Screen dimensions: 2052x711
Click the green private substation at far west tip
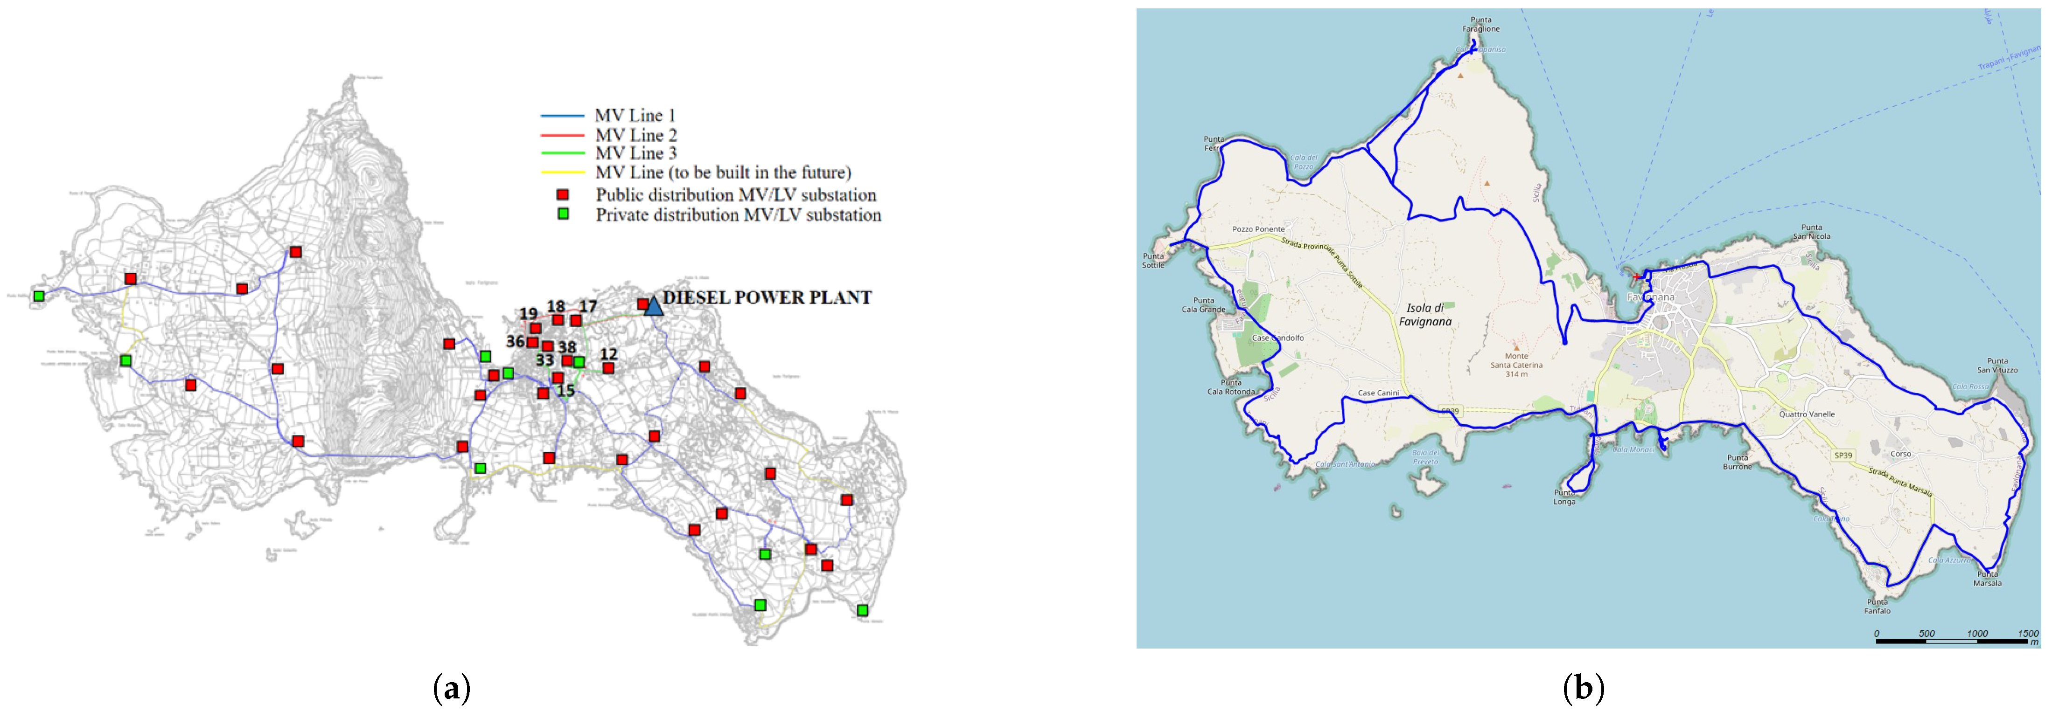[x=39, y=296]
